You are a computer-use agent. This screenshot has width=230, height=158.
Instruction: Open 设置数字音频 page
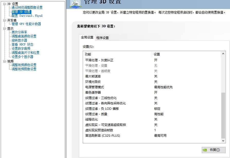point(21,48)
